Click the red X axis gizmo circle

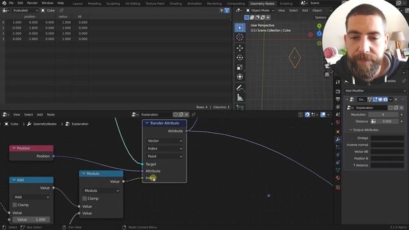point(311,34)
